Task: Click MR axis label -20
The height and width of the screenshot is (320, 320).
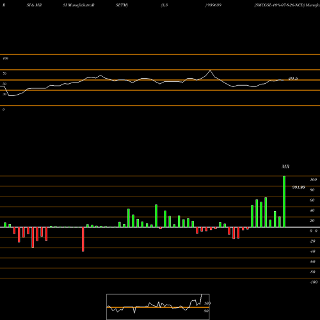Action: click(312, 241)
